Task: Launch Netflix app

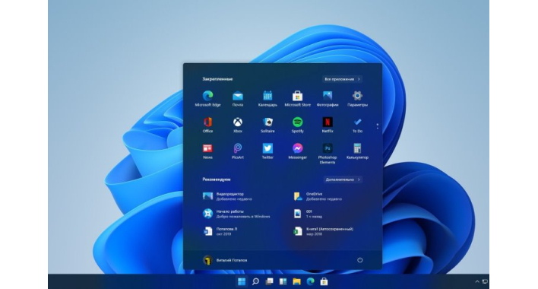Action: coord(328,125)
